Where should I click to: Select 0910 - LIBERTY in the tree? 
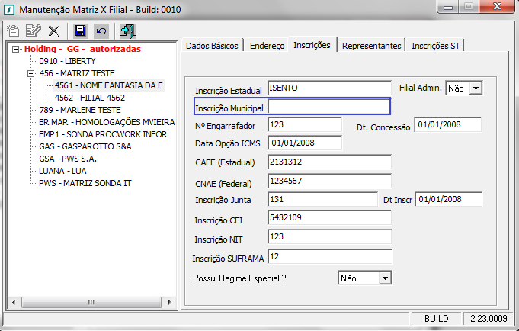[67, 61]
